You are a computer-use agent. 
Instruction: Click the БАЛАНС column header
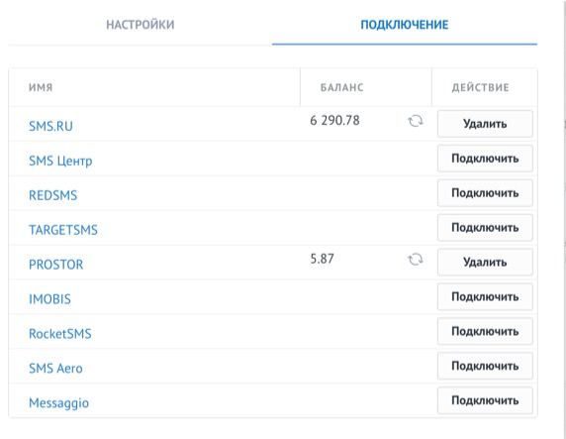(341, 87)
